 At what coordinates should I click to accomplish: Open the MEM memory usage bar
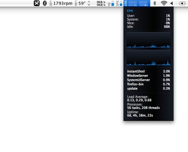click(119, 3)
